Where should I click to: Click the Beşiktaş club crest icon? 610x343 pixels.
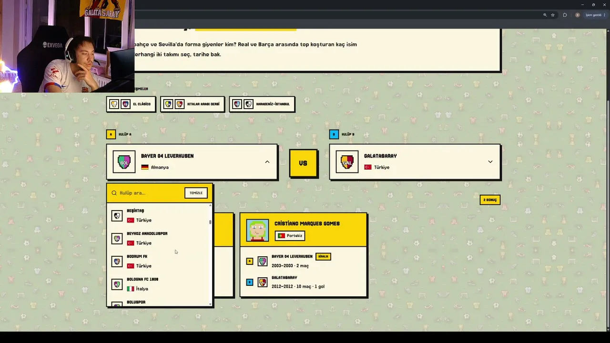(x=117, y=216)
